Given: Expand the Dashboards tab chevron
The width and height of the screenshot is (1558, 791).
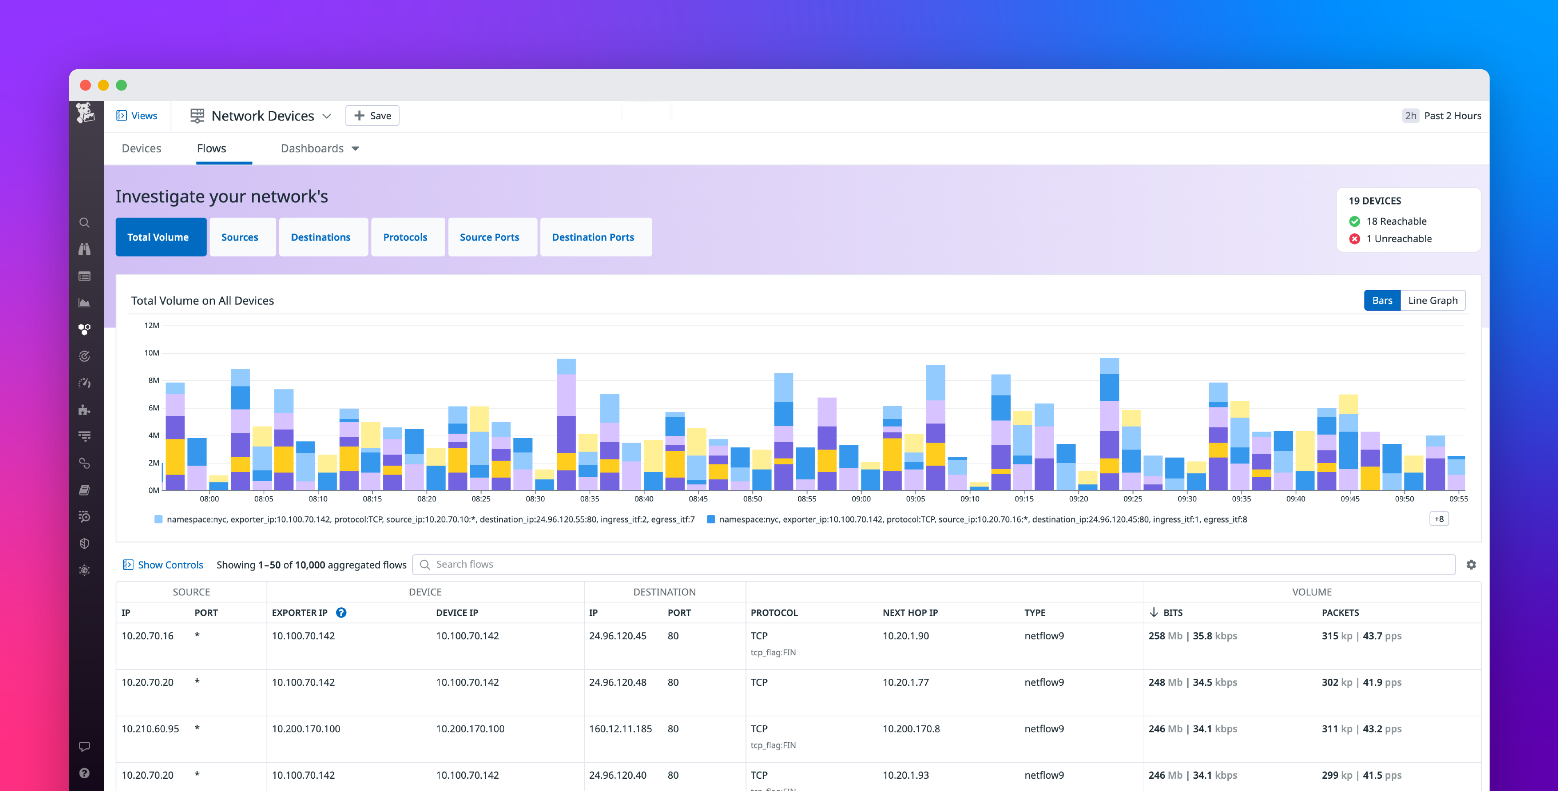Looking at the screenshot, I should [355, 148].
